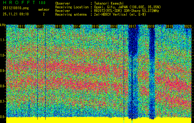Click the Observer field label
This screenshot has width=194, height=123.
pos(63,3)
